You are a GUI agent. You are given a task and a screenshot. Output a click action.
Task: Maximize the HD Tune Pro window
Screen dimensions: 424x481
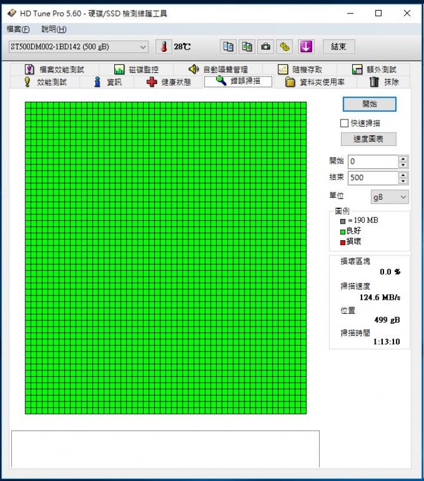pos(379,13)
